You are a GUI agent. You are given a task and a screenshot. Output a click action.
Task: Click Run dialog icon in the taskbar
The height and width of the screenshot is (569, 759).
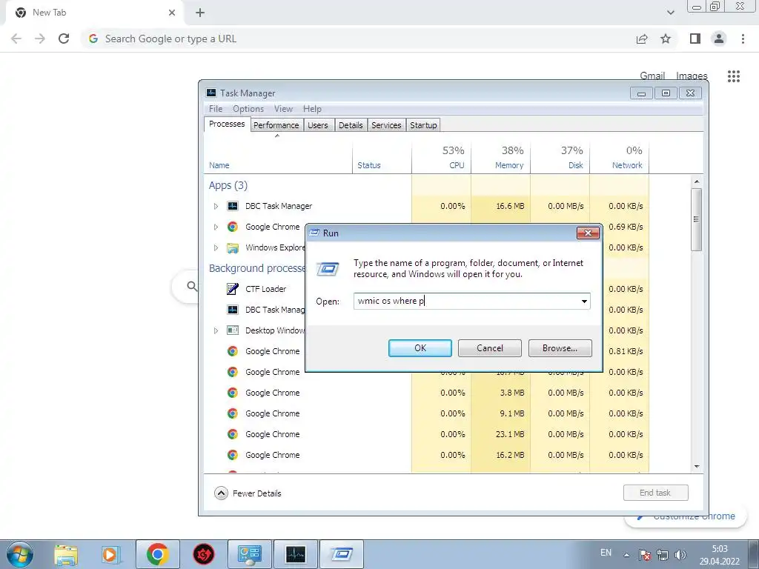click(342, 554)
